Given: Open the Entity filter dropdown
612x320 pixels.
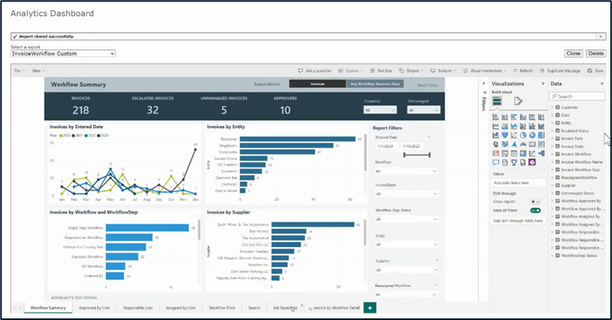Looking at the screenshot, I should 406,245.
